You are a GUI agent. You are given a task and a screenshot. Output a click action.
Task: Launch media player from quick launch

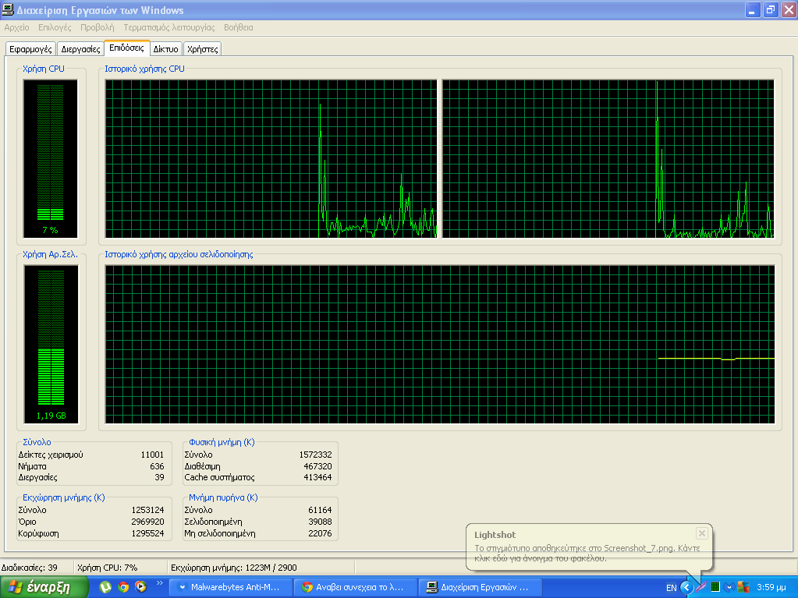(141, 587)
